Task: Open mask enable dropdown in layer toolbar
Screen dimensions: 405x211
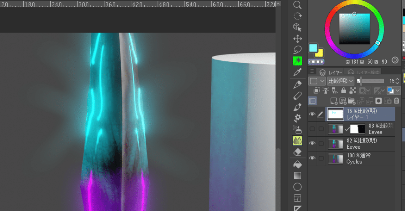Action: pyautogui.click(x=364, y=90)
